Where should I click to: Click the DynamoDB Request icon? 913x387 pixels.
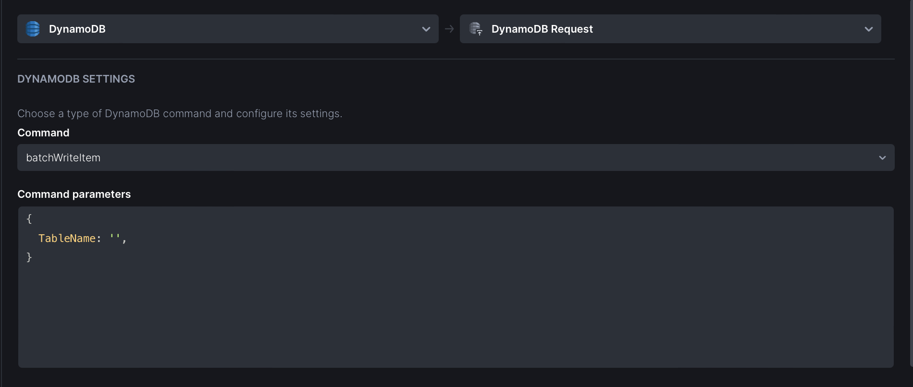tap(476, 29)
